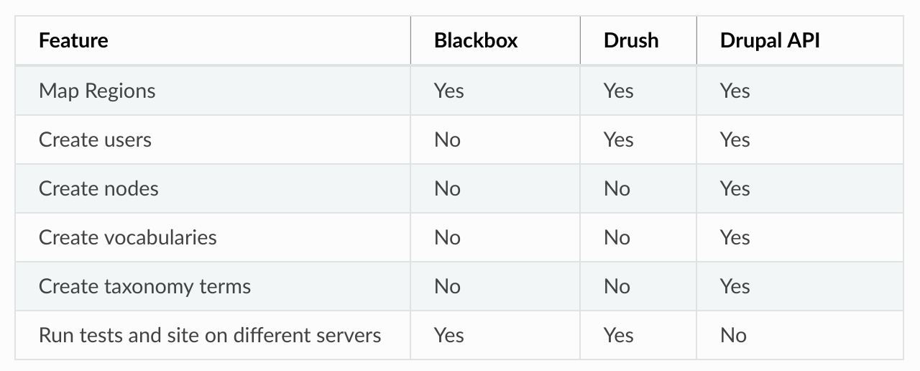Click the Drupal API column header

click(770, 40)
